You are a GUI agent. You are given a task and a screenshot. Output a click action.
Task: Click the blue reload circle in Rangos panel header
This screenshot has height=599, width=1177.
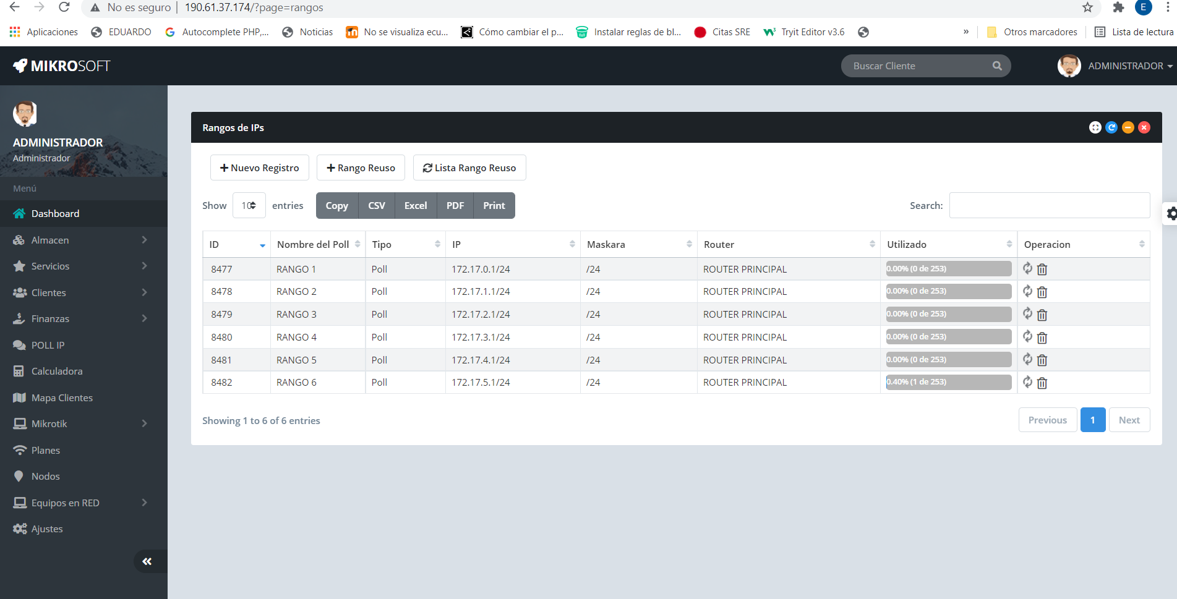[1111, 127]
